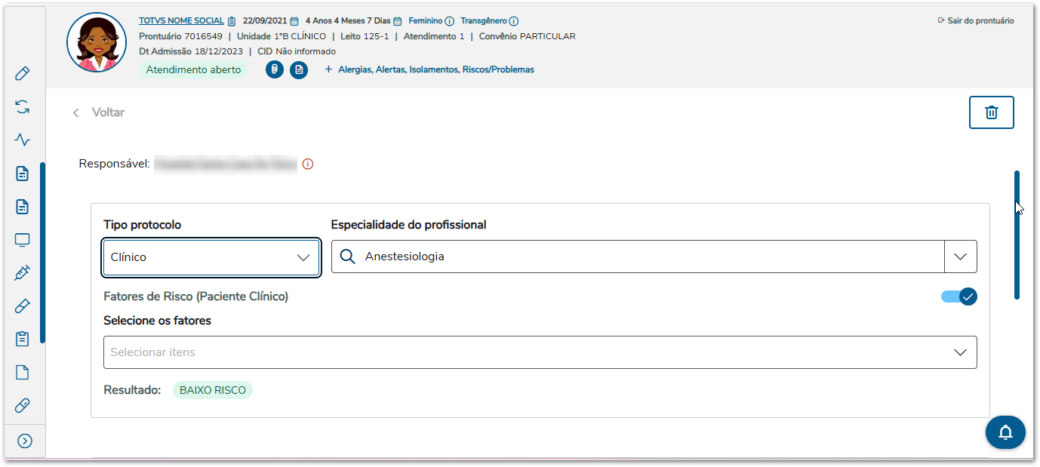The height and width of the screenshot is (467, 1040).
Task: Toggle Fatores de Risco (Paciente Clínico) switch
Action: coord(958,296)
